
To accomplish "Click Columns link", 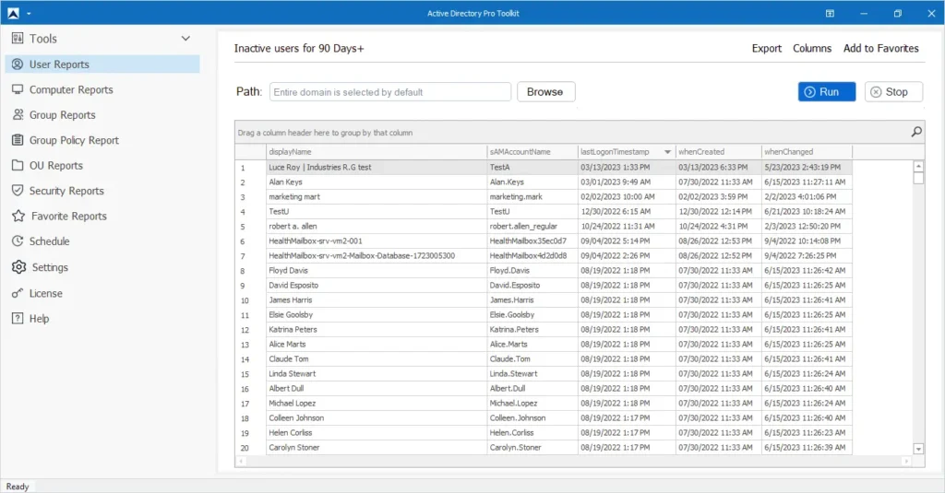I will [812, 48].
